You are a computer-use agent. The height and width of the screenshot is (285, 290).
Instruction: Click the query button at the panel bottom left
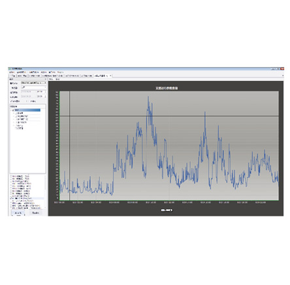coord(18,213)
